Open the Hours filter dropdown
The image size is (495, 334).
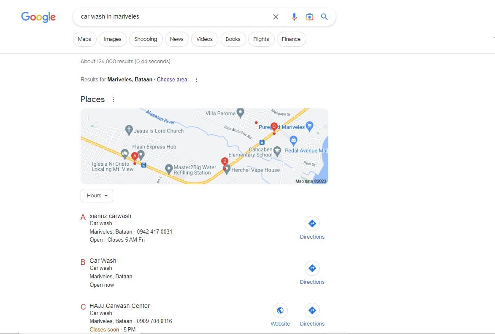97,196
